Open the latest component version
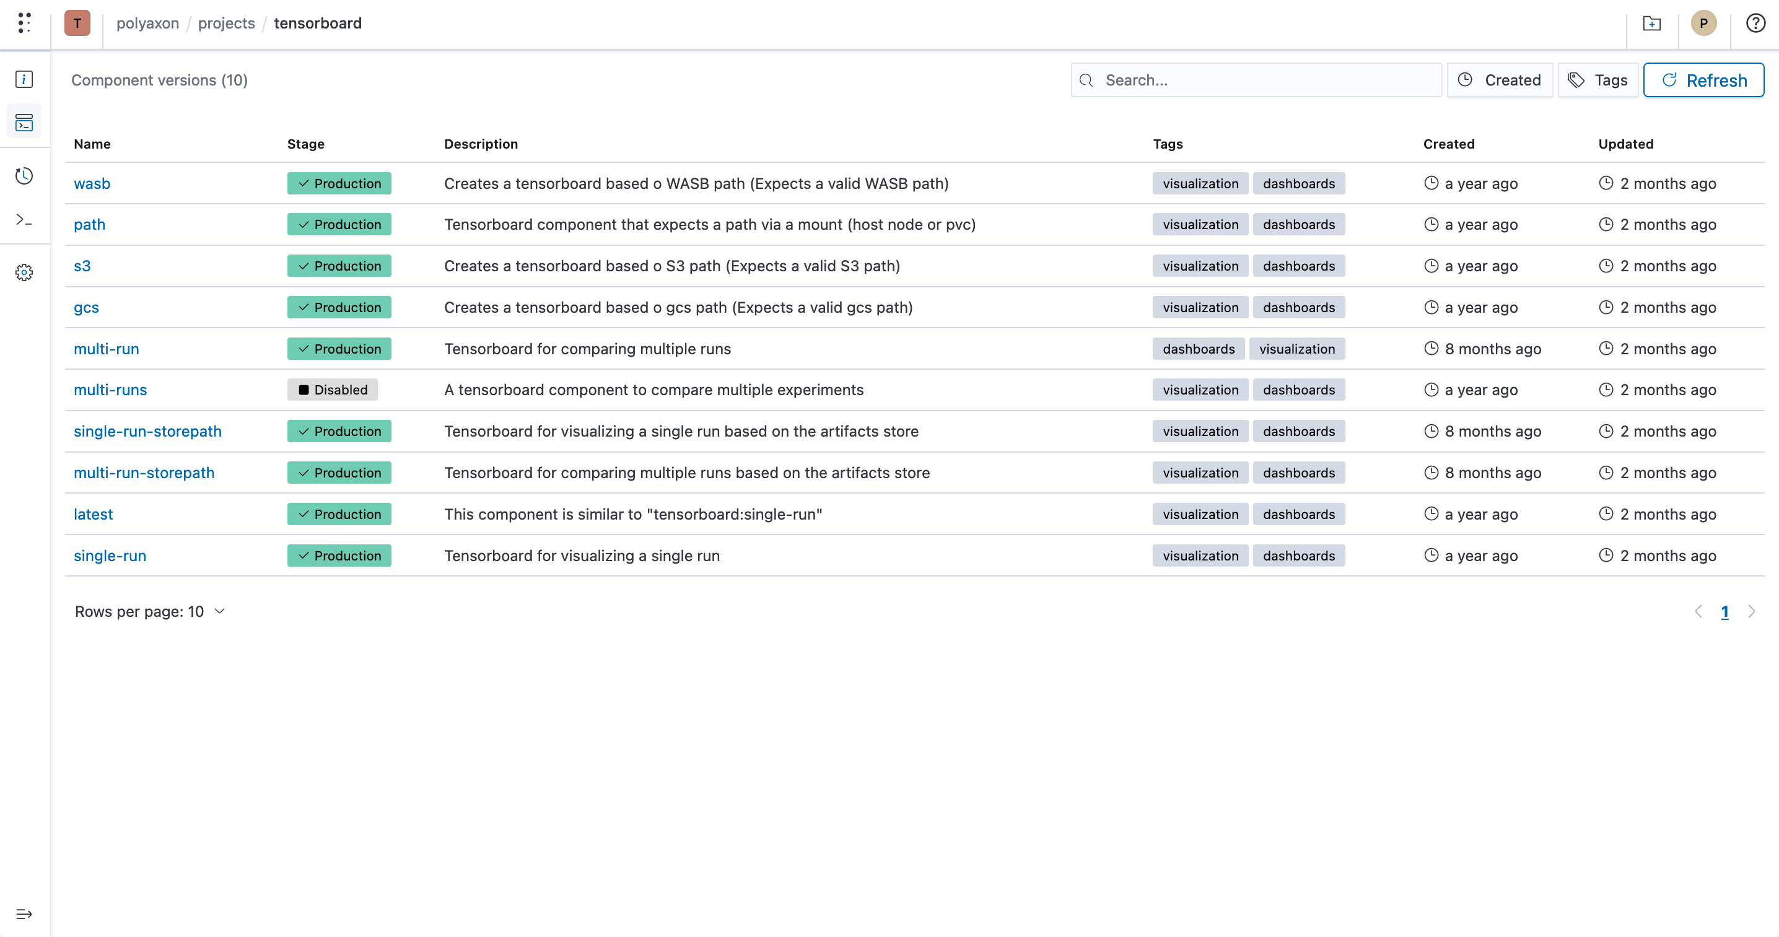The height and width of the screenshot is (937, 1779). pyautogui.click(x=94, y=514)
